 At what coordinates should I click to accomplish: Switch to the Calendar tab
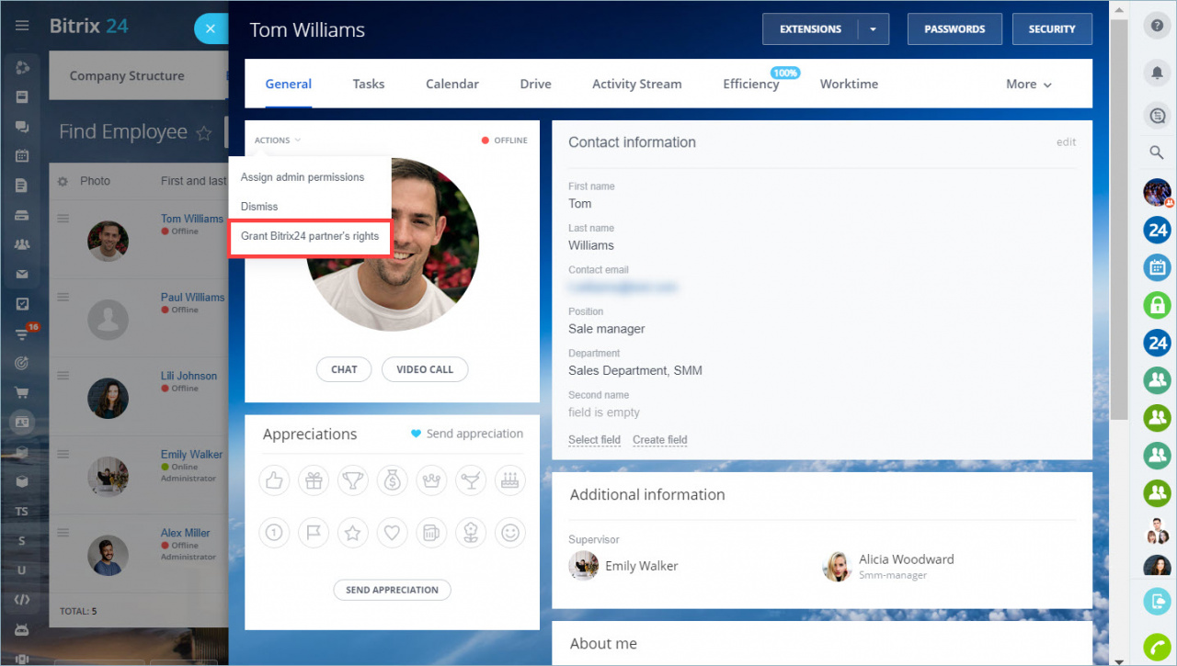click(452, 84)
